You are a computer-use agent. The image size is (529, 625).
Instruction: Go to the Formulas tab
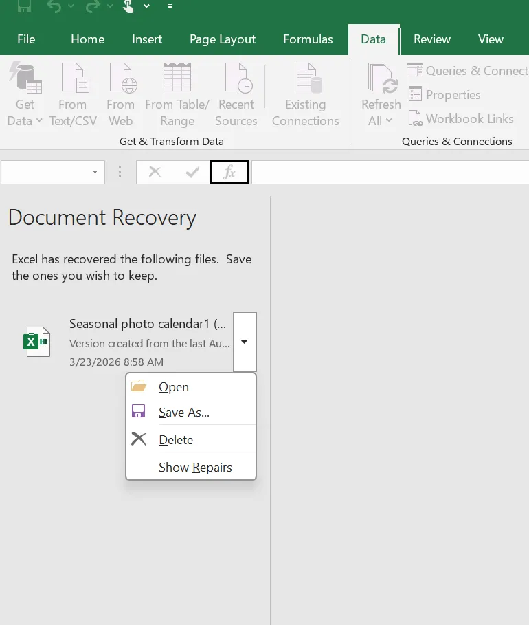(x=308, y=39)
